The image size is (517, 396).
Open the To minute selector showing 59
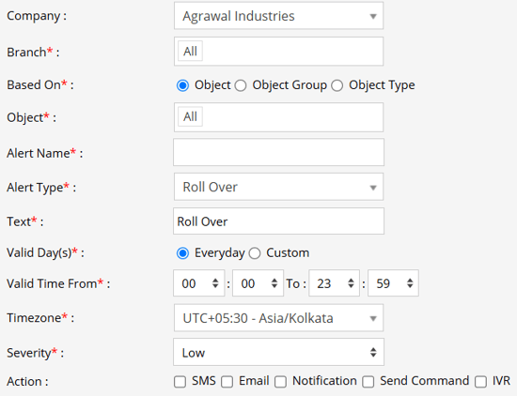[393, 283]
